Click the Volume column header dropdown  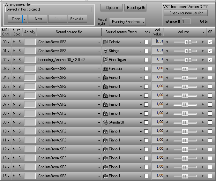204,32
